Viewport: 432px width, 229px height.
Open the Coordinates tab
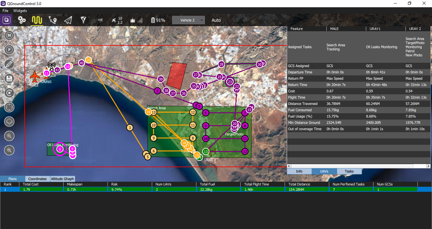pos(38,179)
